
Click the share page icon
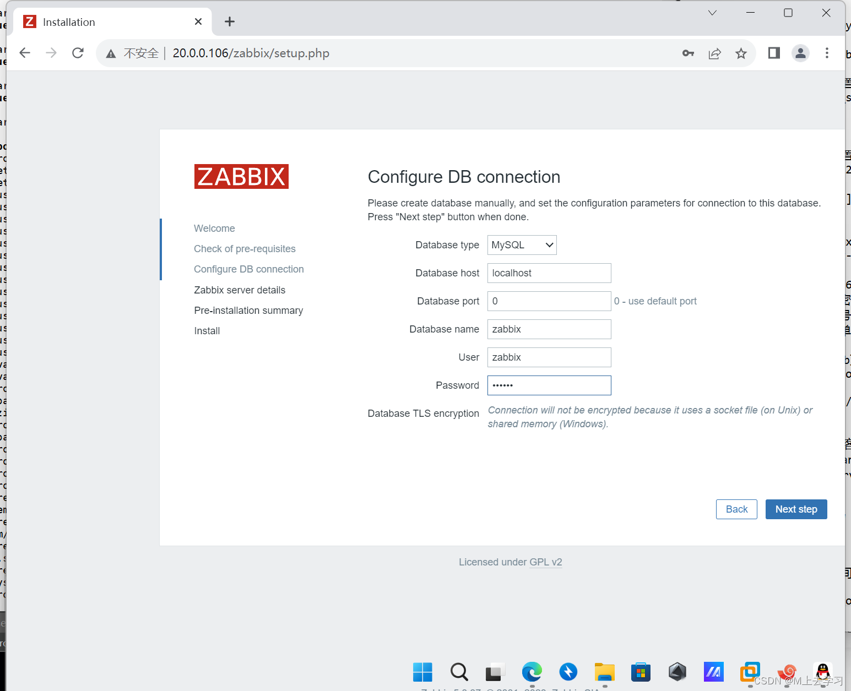(x=714, y=53)
